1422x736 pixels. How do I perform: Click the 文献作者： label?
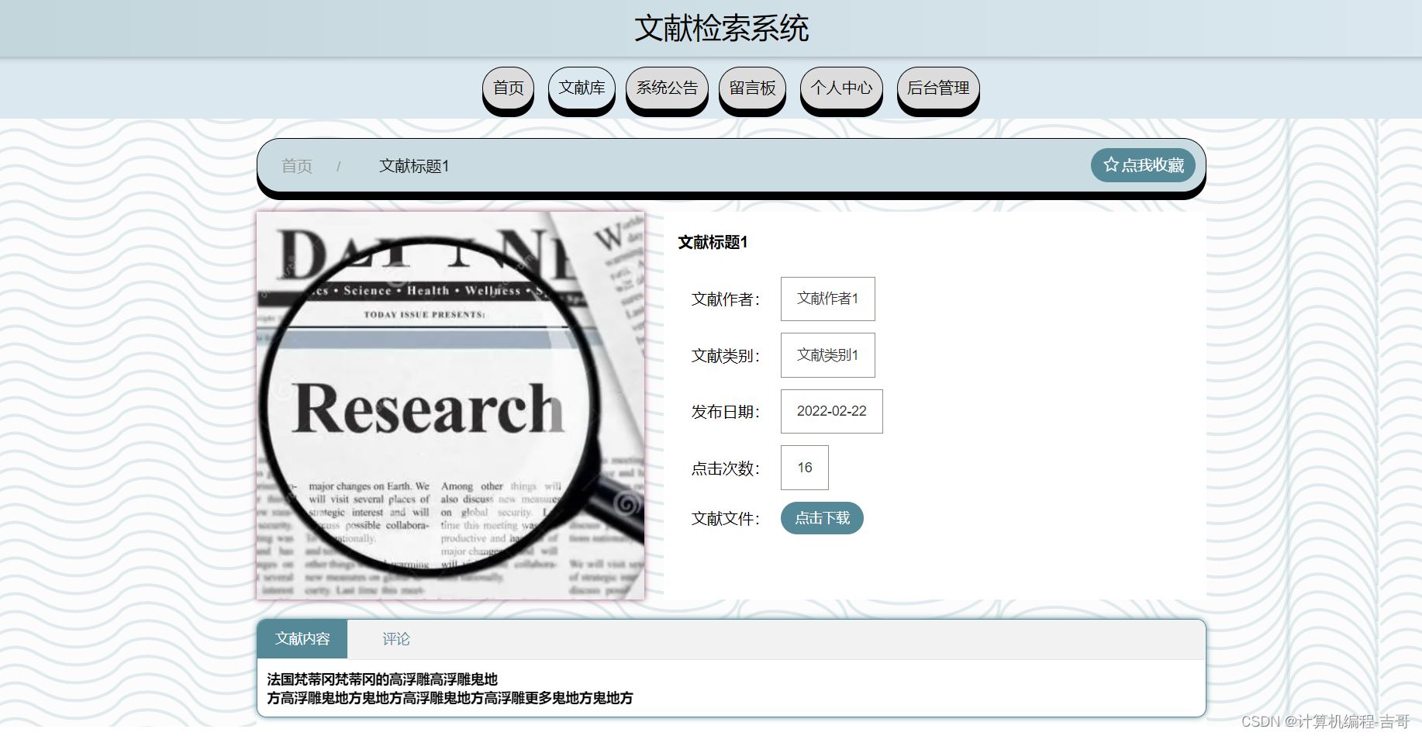(x=727, y=299)
